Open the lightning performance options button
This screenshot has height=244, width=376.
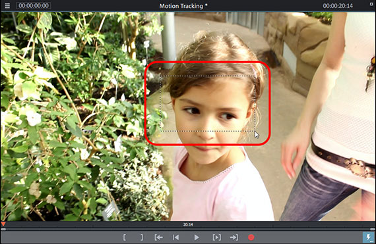[369, 237]
